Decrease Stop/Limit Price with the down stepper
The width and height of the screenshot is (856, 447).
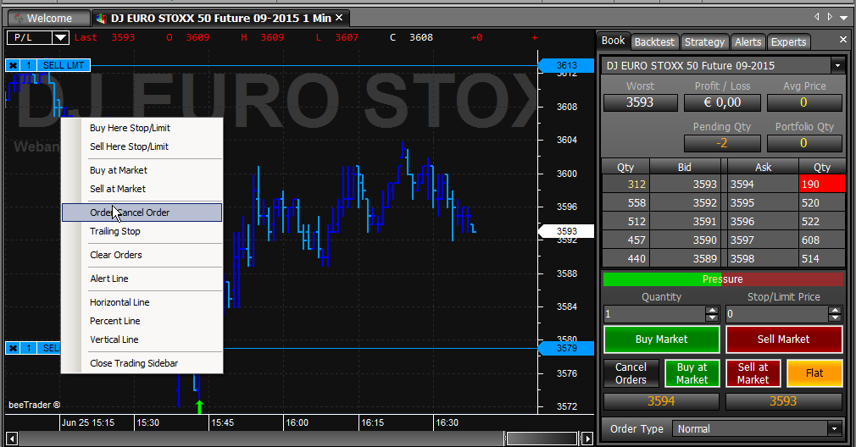(835, 317)
